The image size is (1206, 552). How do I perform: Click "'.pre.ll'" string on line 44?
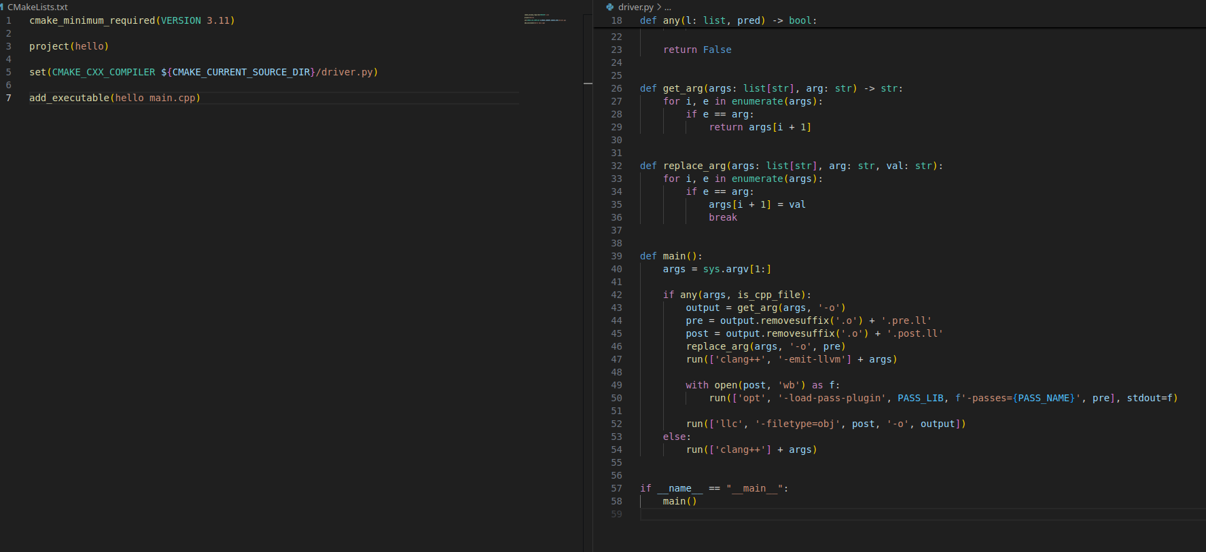pos(906,320)
